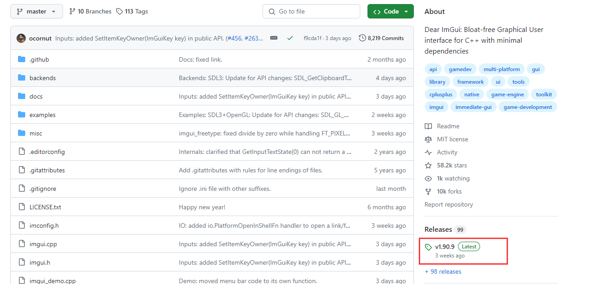Image resolution: width=603 pixels, height=284 pixels.
Task: Open the commit history clock icon
Action: pyautogui.click(x=362, y=38)
